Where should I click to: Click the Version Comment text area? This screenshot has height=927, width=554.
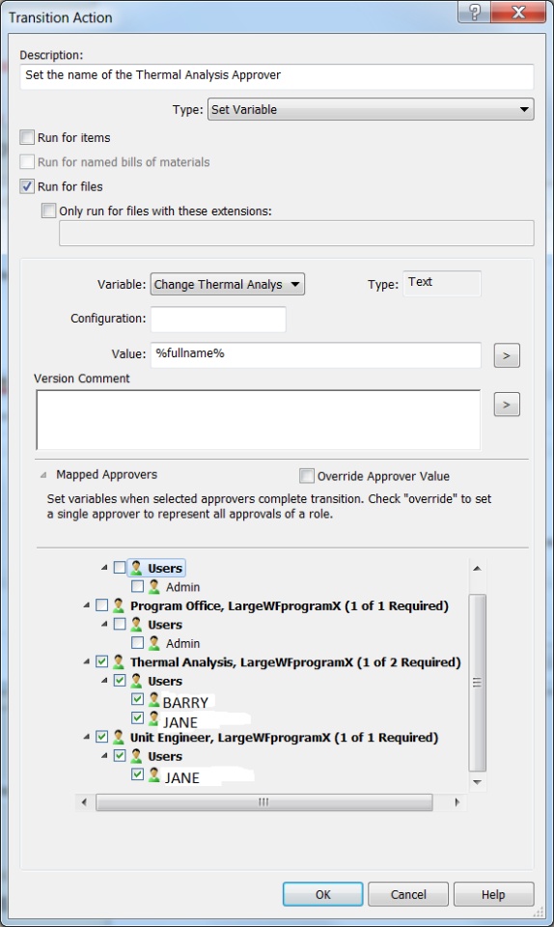pyautogui.click(x=258, y=420)
